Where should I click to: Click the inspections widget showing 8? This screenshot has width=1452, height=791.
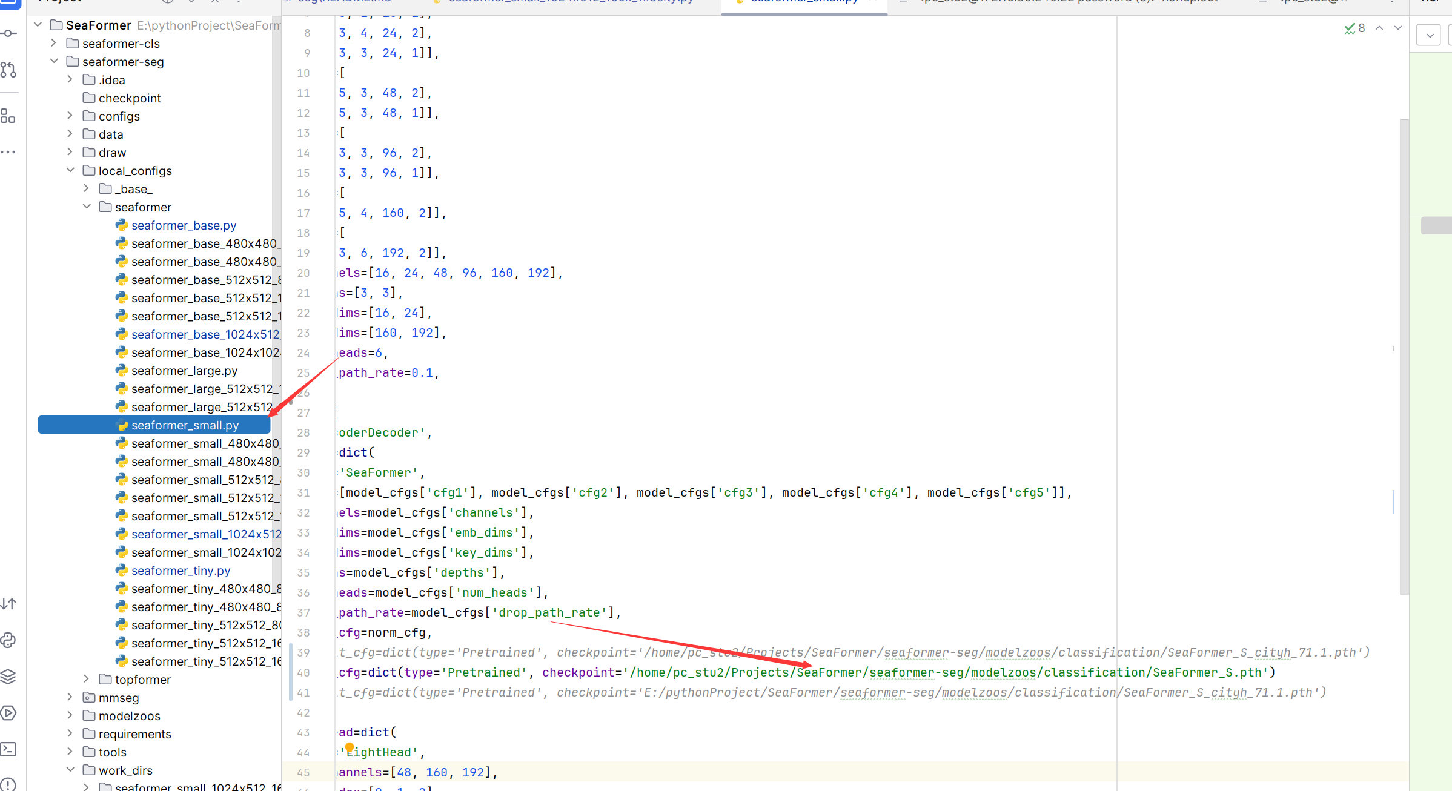pyautogui.click(x=1355, y=28)
